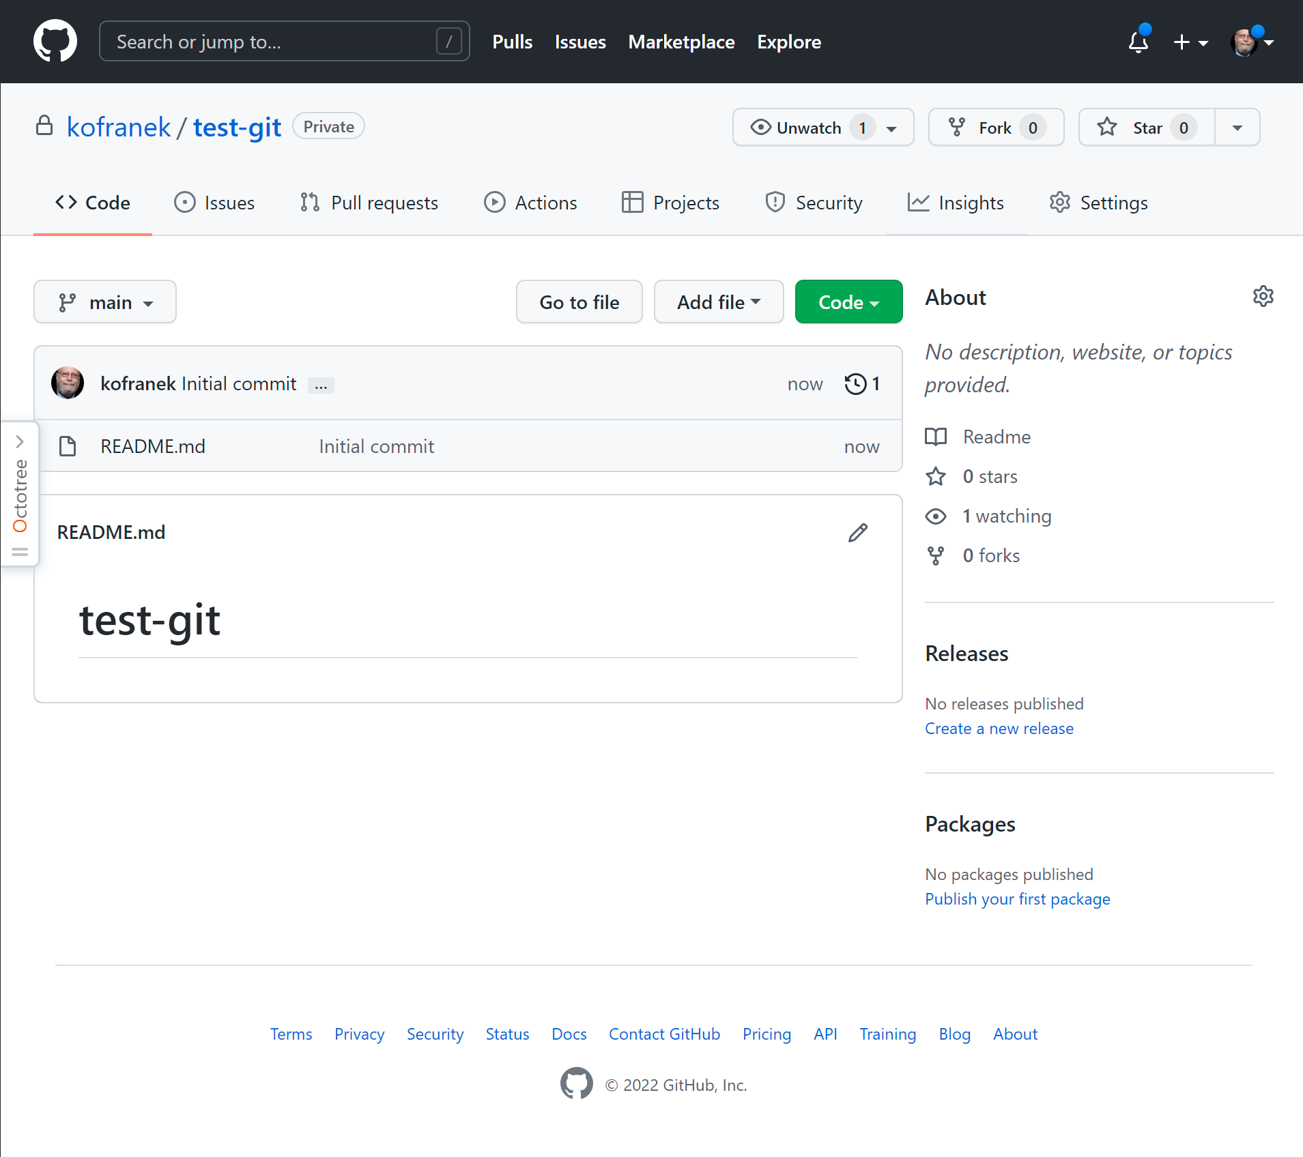Open the Insights tab
This screenshot has width=1303, height=1157.
956,203
